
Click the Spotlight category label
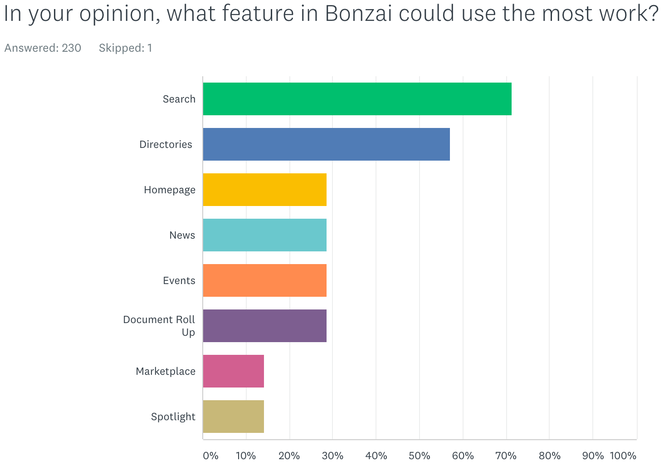click(173, 417)
